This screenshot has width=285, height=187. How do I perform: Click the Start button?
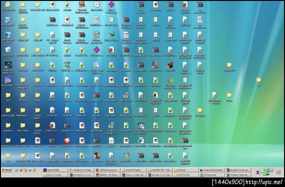(7, 170)
